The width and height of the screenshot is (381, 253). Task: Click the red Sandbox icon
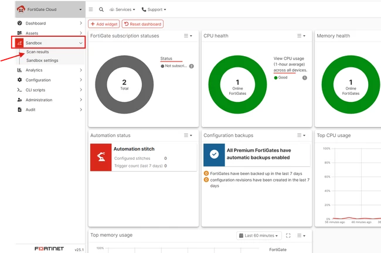pos(19,43)
